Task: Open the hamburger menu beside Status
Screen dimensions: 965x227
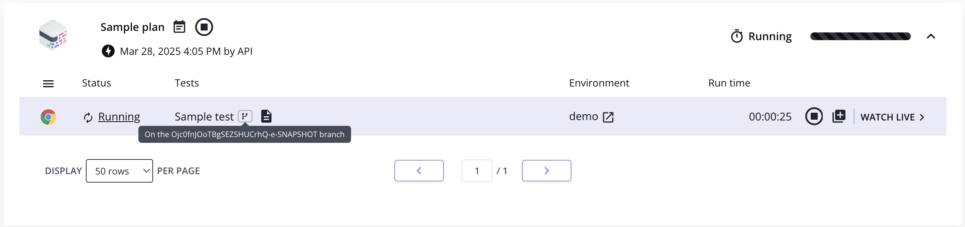Action: [48, 83]
